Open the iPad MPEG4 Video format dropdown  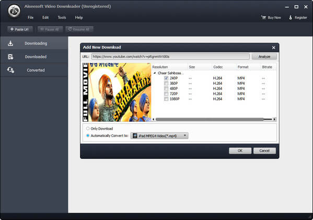[x=159, y=136]
